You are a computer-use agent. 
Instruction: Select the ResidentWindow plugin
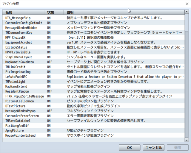[93, 91]
